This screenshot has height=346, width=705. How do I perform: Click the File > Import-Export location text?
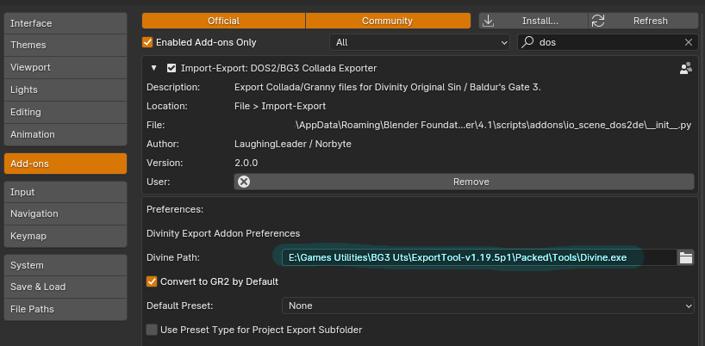point(280,107)
